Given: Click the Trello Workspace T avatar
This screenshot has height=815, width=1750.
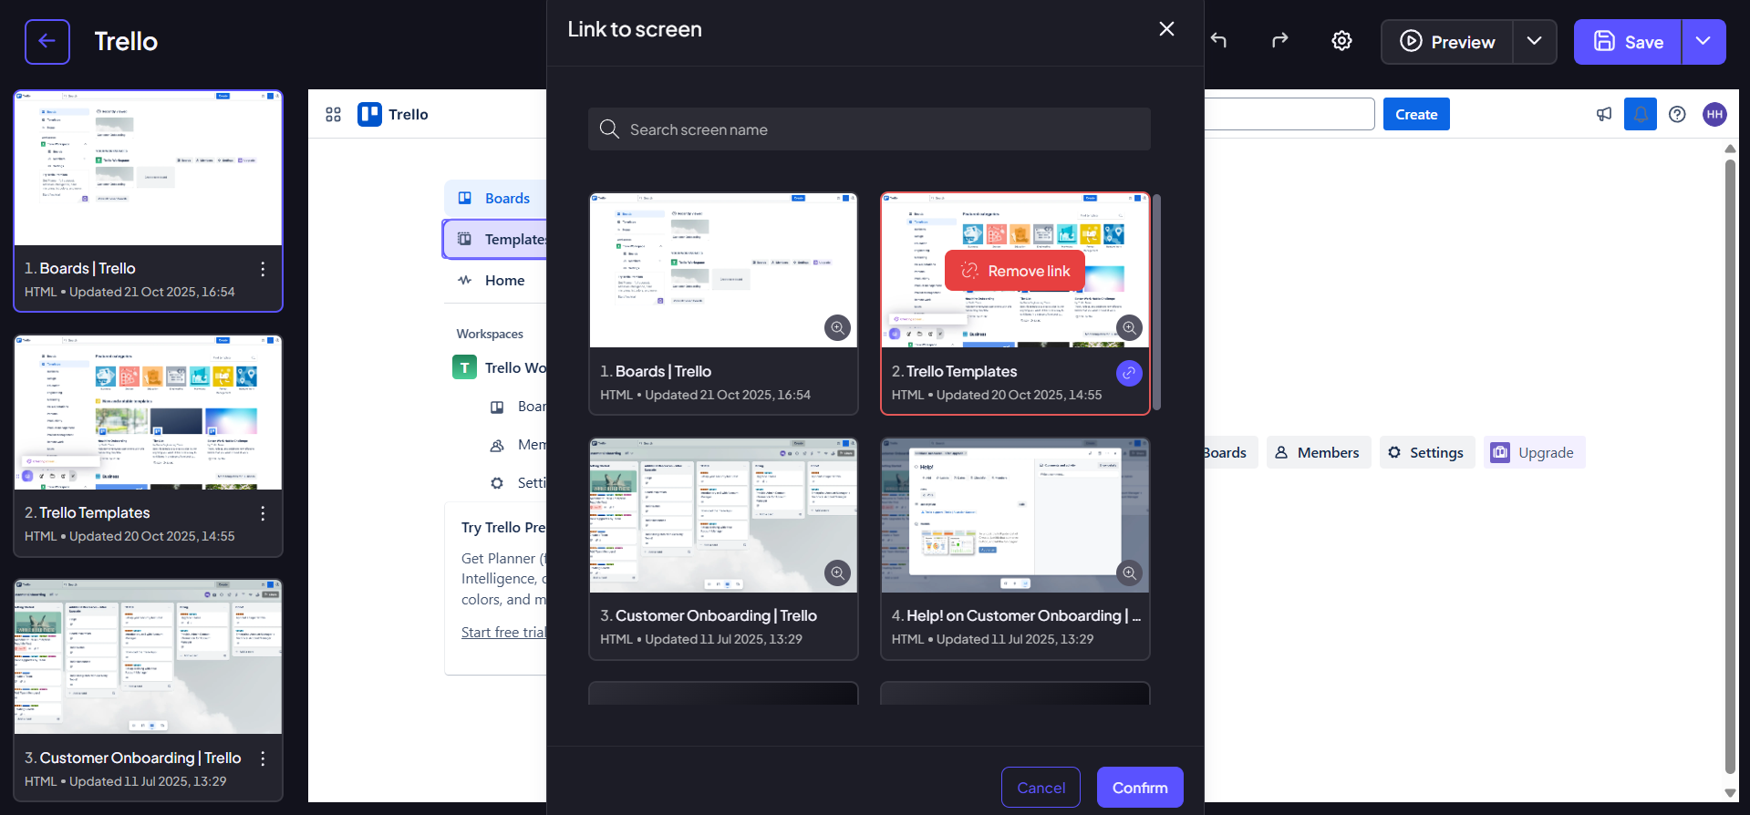Looking at the screenshot, I should coord(464,367).
